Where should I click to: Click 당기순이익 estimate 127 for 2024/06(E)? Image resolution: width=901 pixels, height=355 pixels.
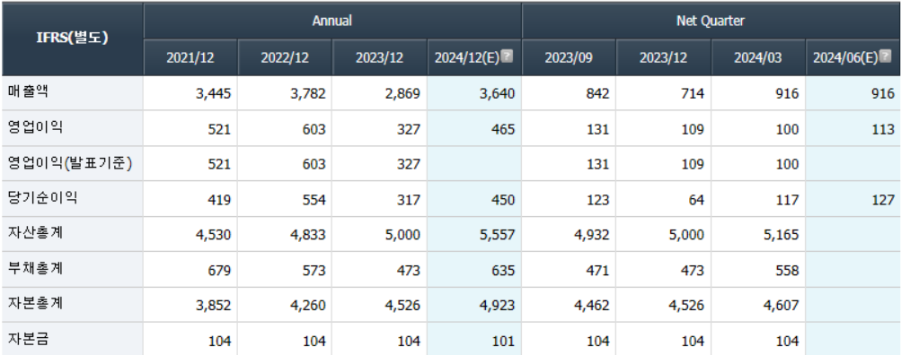click(x=884, y=200)
